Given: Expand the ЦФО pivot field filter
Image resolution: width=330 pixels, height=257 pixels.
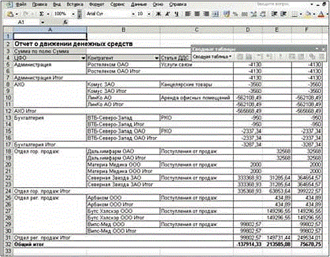Looking at the screenshot, I should pyautogui.click(x=83, y=58).
